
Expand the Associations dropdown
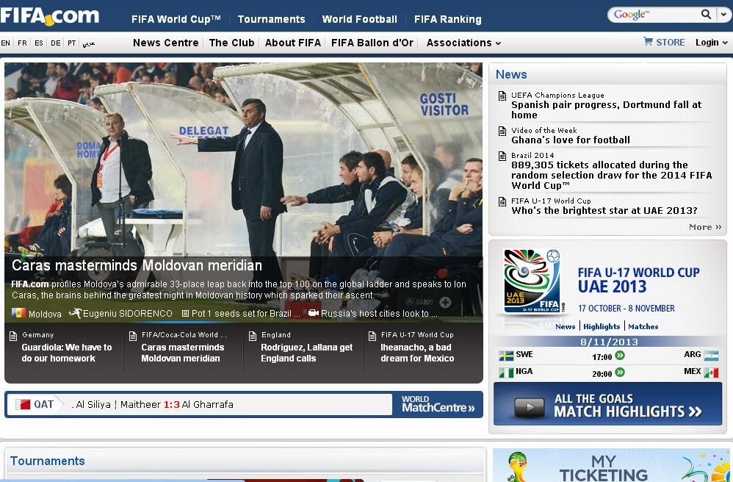(463, 43)
